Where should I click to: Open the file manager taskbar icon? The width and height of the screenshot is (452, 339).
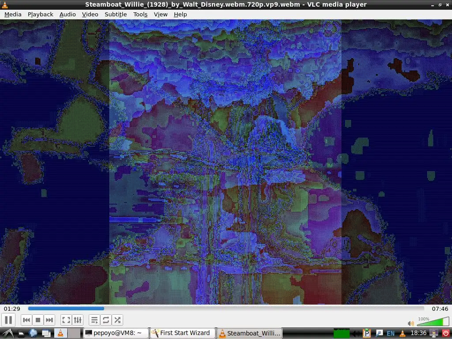click(21, 334)
